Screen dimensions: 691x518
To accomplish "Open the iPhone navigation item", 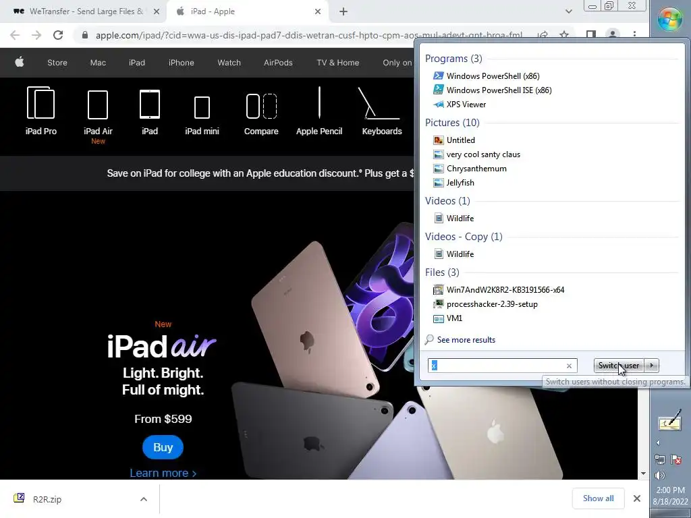I will coord(181,63).
